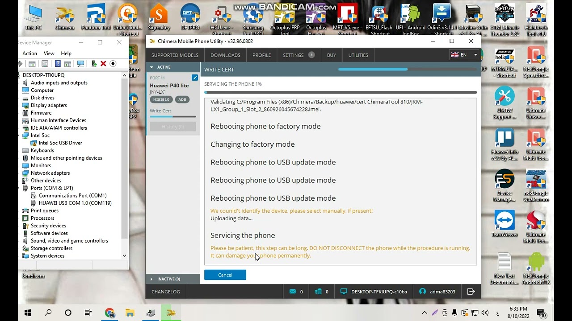The image size is (572, 321).
Task: Open SigmaKey desktop icon
Action: (x=159, y=17)
